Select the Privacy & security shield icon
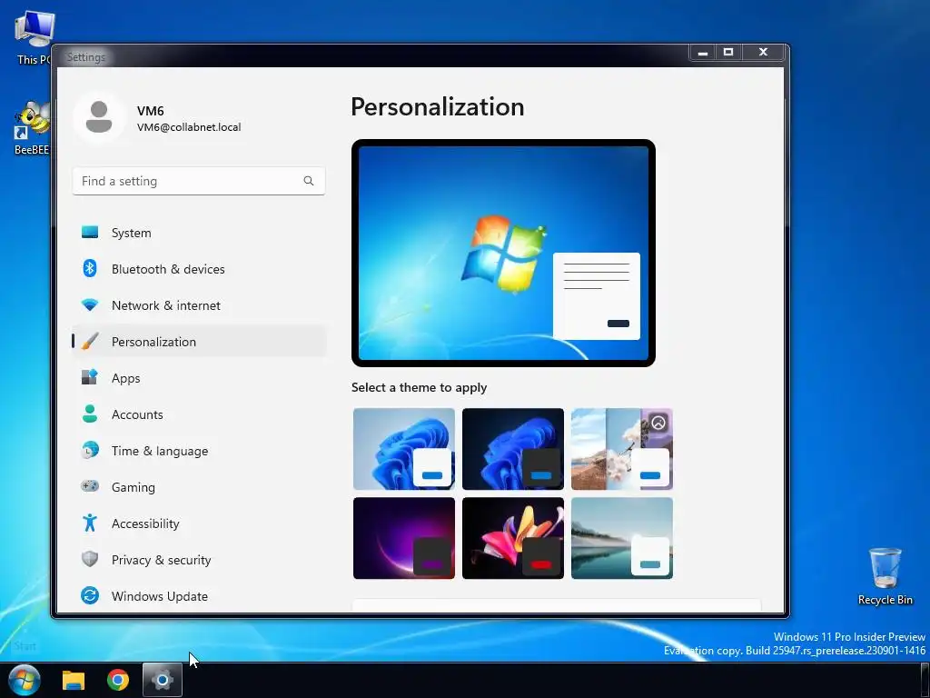930x698 pixels. 90,559
